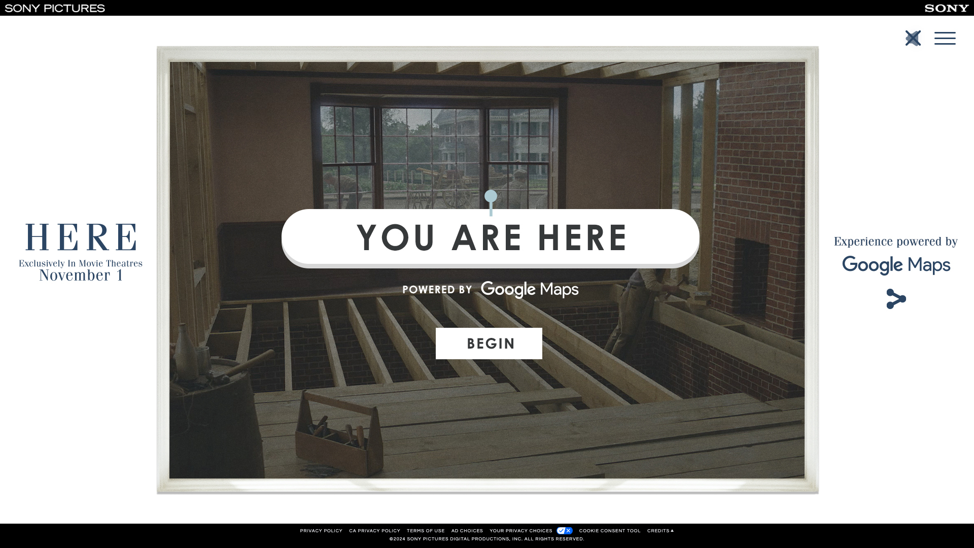Click the 'November 1' release date
This screenshot has width=974, height=548.
click(81, 276)
